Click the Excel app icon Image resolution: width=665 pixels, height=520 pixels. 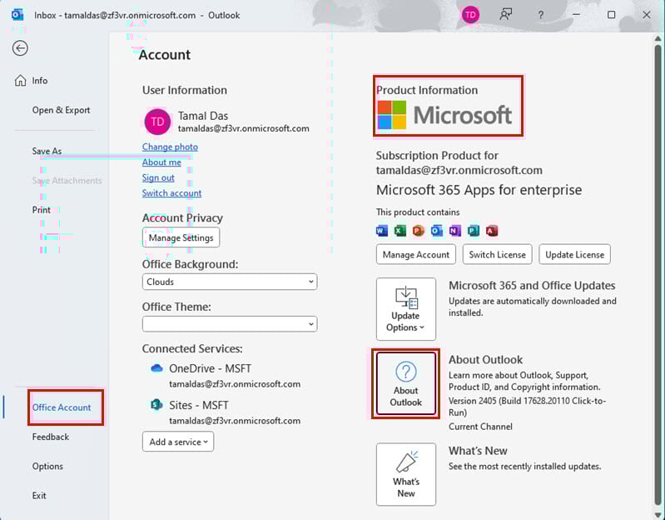pos(400,231)
